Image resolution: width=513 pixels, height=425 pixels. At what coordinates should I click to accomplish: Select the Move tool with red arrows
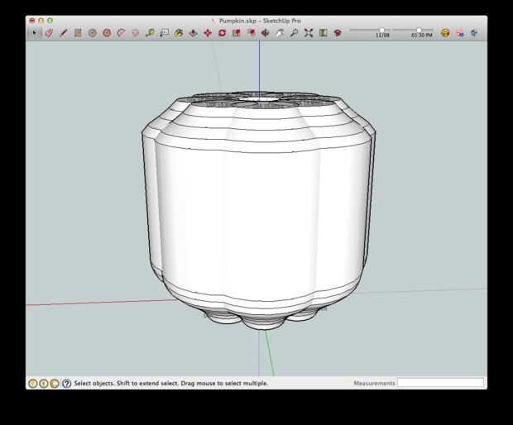coord(208,33)
